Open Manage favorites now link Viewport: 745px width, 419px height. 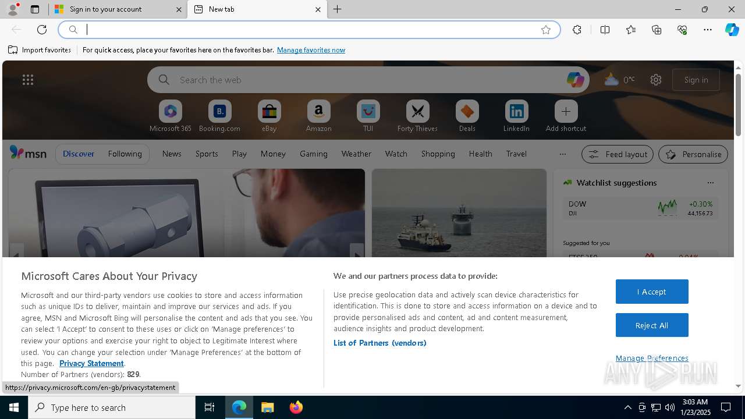(311, 50)
